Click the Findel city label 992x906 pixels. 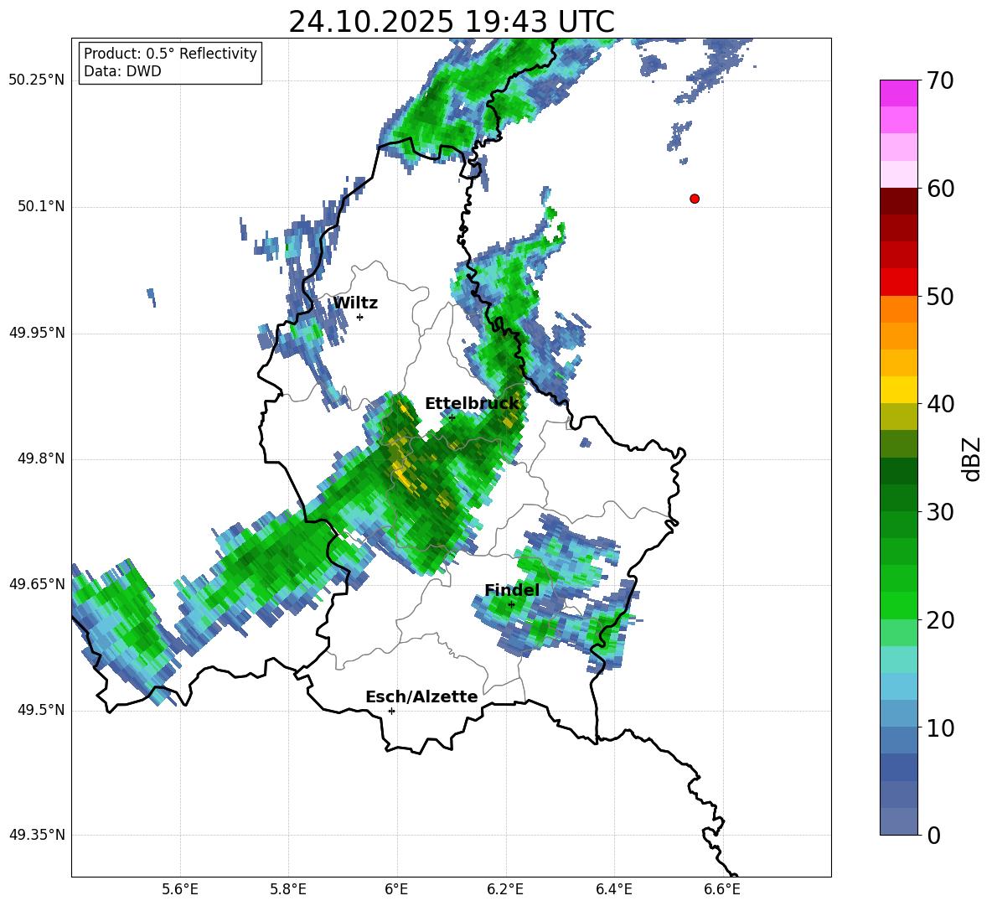click(x=512, y=590)
